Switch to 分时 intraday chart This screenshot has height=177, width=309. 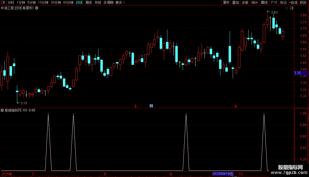11,2
